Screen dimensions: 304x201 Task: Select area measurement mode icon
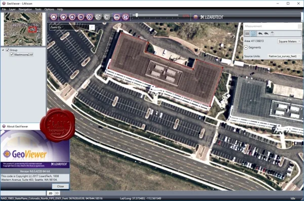pos(253,34)
